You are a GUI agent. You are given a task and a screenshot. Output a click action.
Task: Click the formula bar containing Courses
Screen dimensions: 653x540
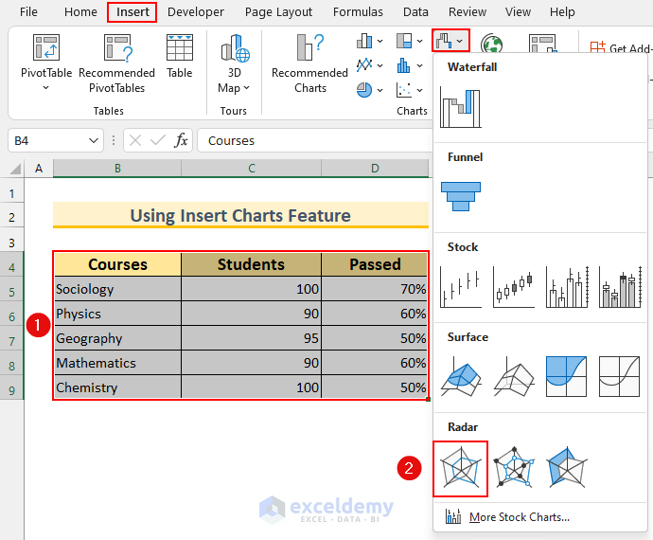315,140
